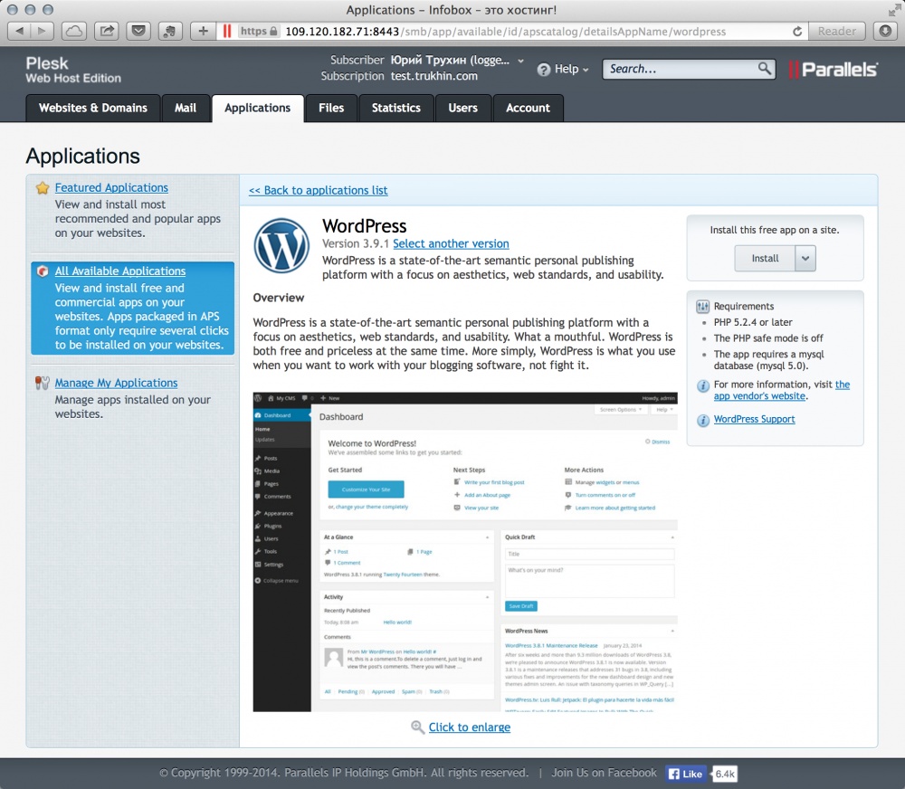Image resolution: width=905 pixels, height=789 pixels.
Task: Switch to the Statistics tab
Action: [x=395, y=108]
